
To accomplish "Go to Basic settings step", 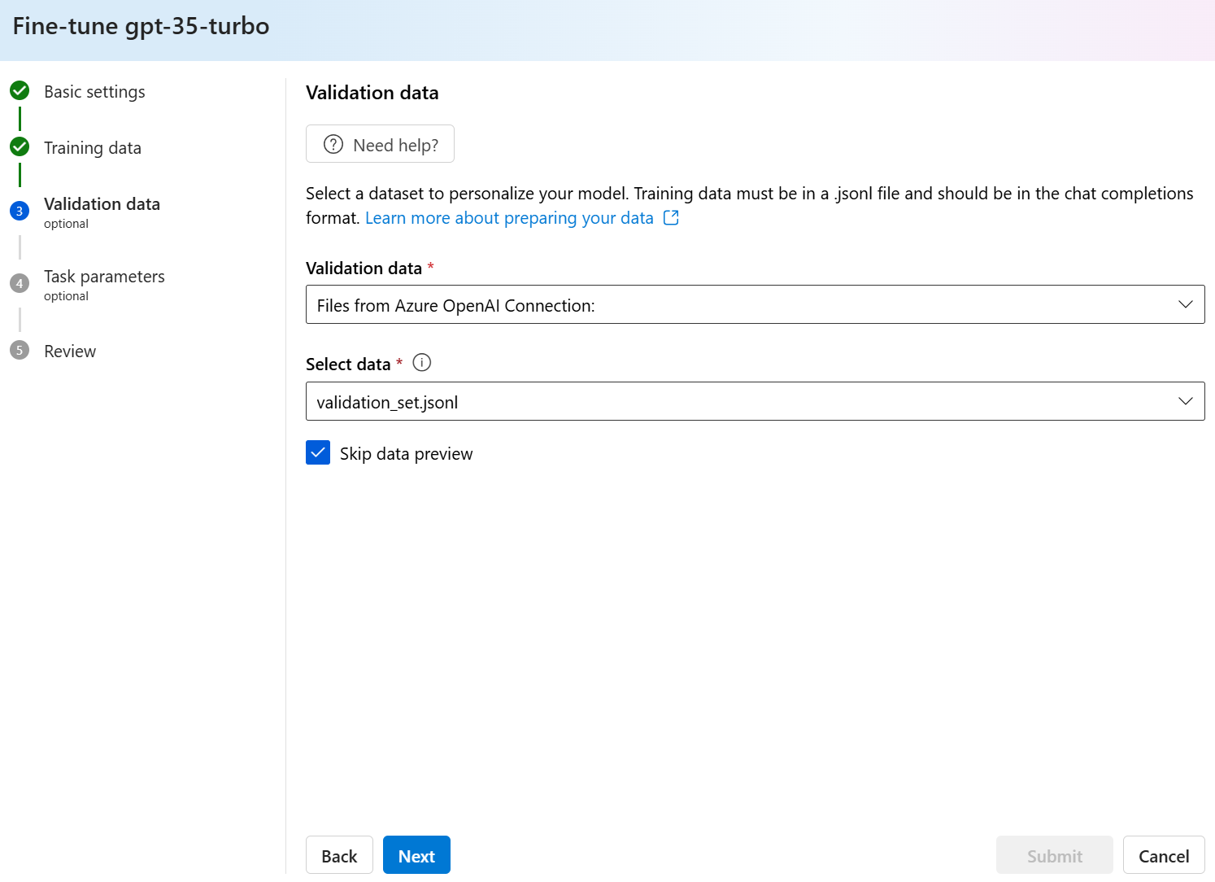I will click(94, 92).
